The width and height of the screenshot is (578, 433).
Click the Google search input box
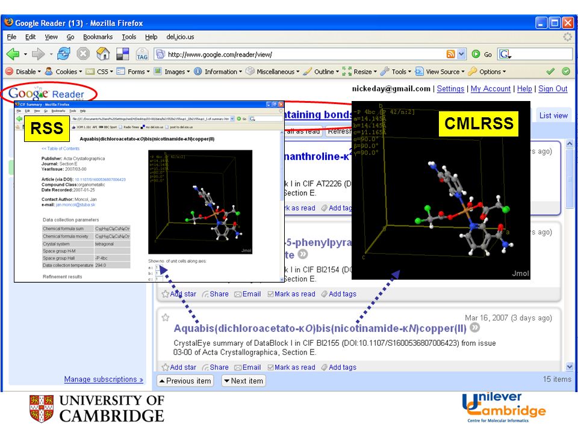pos(542,54)
